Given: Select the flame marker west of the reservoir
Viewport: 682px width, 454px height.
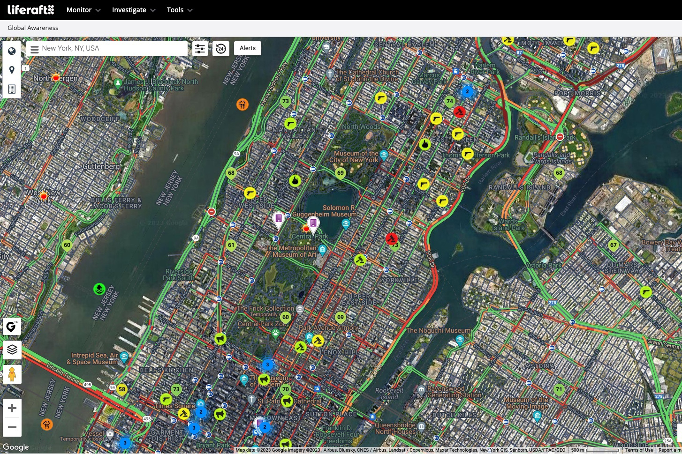Looking at the screenshot, I should pyautogui.click(x=295, y=180).
